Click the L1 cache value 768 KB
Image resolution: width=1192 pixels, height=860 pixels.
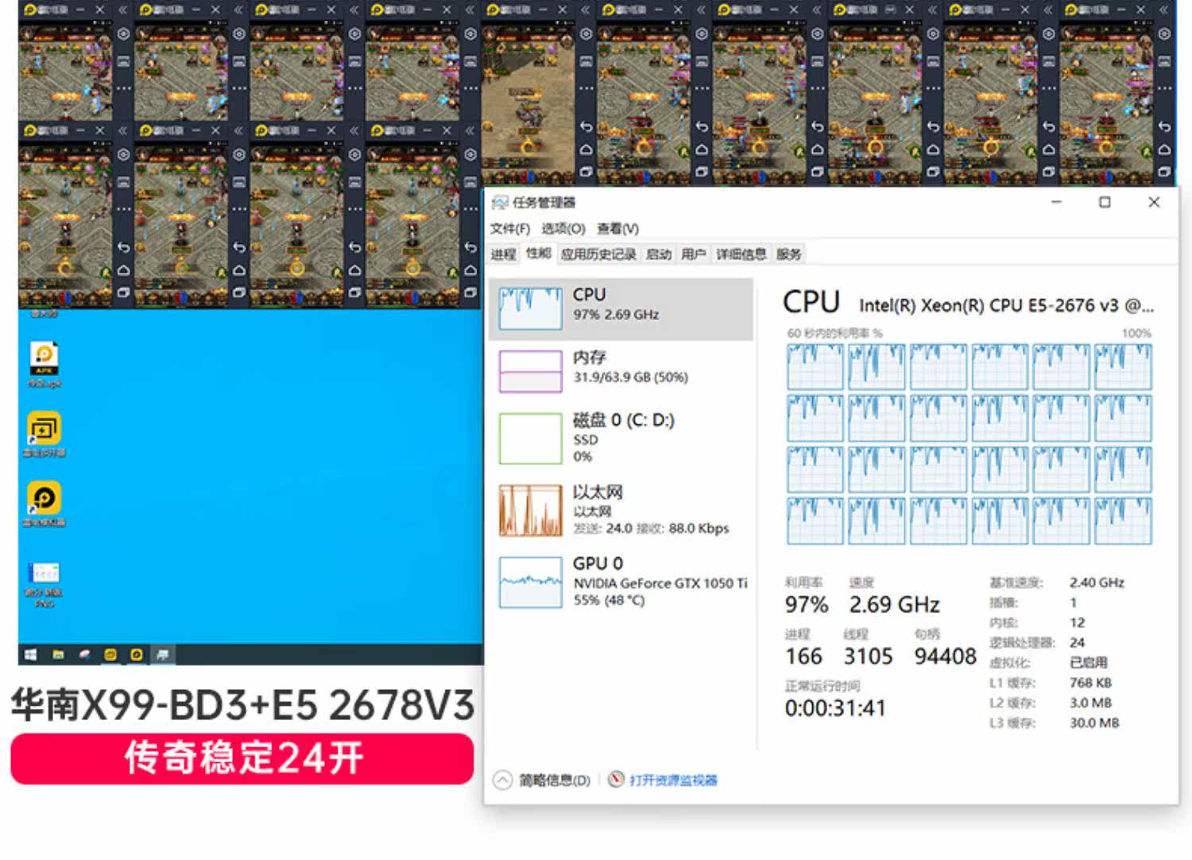click(x=1090, y=683)
